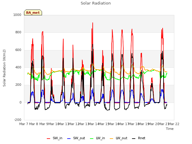Toggle the SW_out legend entry
Viewport: 192px width, 144px height.
point(76,138)
